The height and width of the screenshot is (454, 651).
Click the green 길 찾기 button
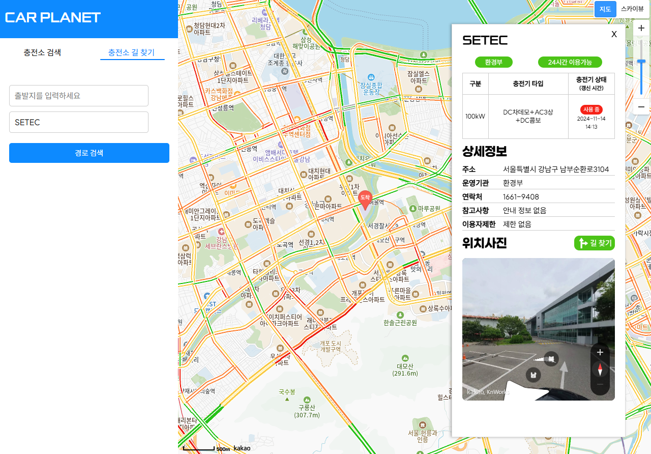(x=595, y=243)
